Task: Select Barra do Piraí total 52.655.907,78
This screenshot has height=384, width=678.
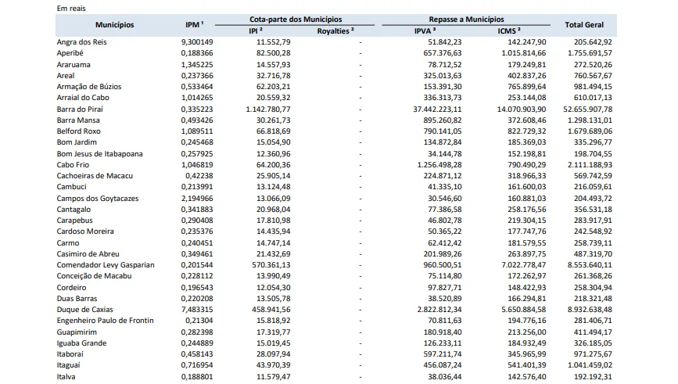Action: point(583,109)
